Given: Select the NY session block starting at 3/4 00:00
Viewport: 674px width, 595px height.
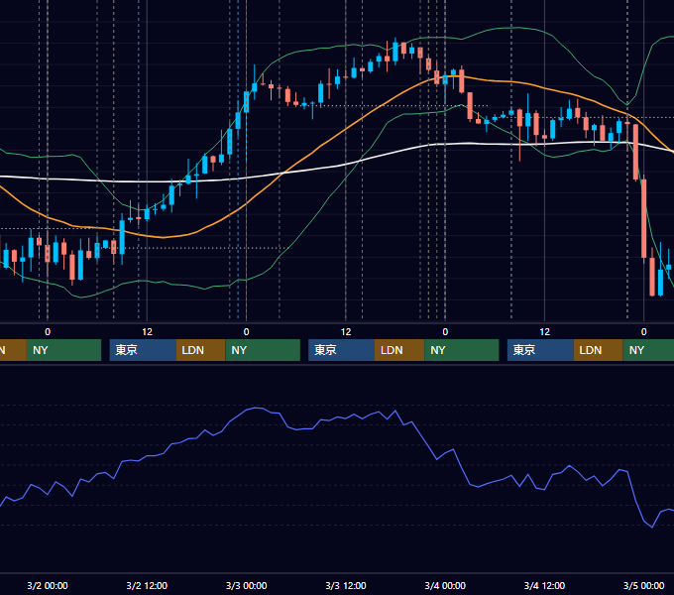Looking at the screenshot, I should pyautogui.click(x=462, y=350).
